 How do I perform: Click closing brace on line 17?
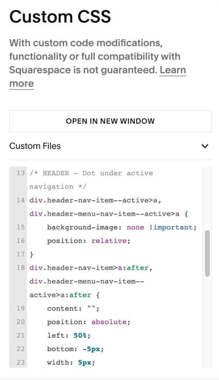(31, 255)
